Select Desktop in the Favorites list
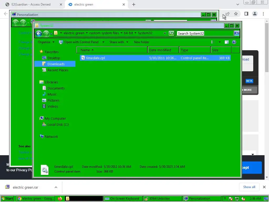Viewport: 269px width, 202px height. [54, 58]
